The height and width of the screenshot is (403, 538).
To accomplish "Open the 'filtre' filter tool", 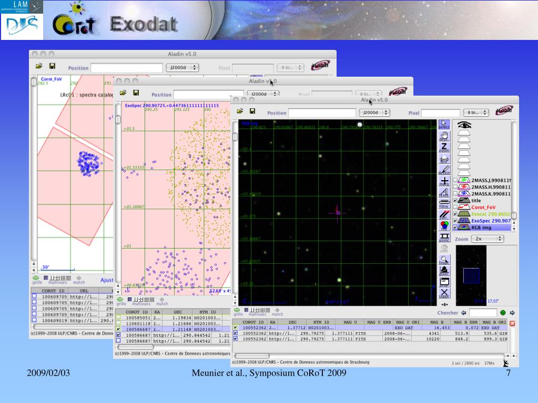I will 444,203.
